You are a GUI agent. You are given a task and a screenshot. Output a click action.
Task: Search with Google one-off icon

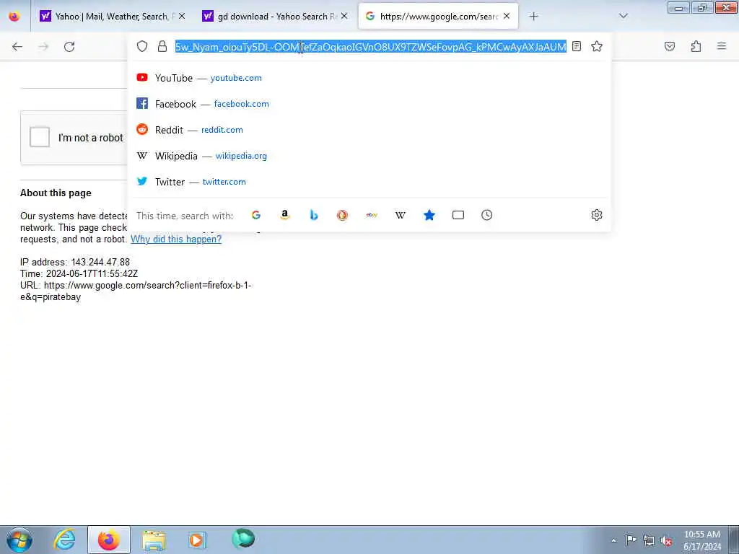tap(256, 215)
